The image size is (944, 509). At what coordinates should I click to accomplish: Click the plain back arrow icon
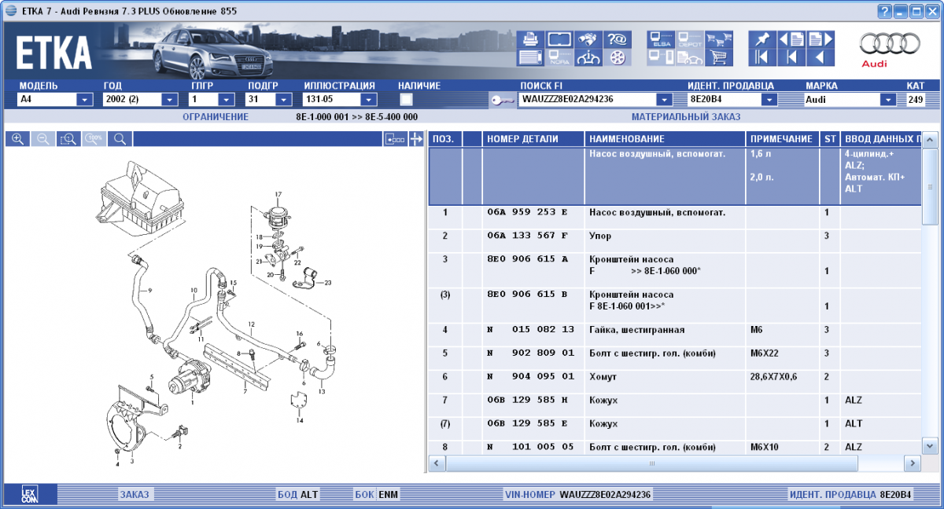click(819, 57)
